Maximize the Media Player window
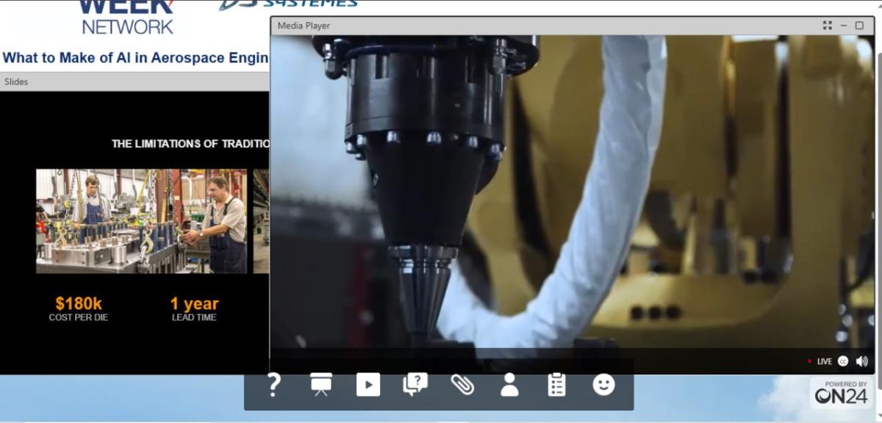Image resolution: width=882 pixels, height=423 pixels. point(859,26)
